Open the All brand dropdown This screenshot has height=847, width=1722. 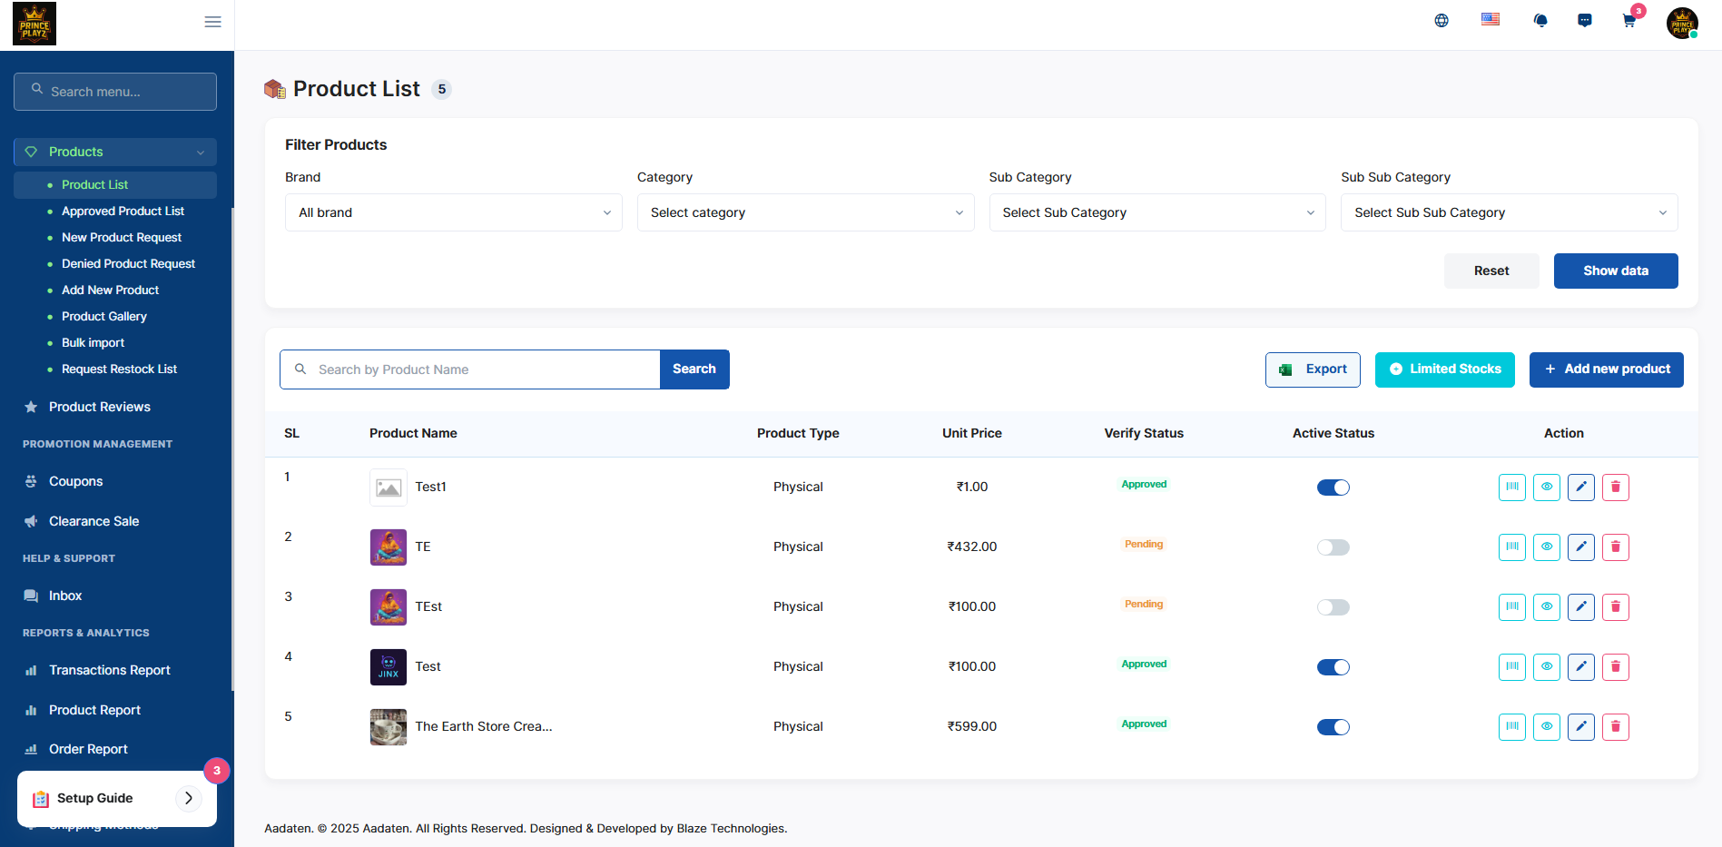[453, 212]
